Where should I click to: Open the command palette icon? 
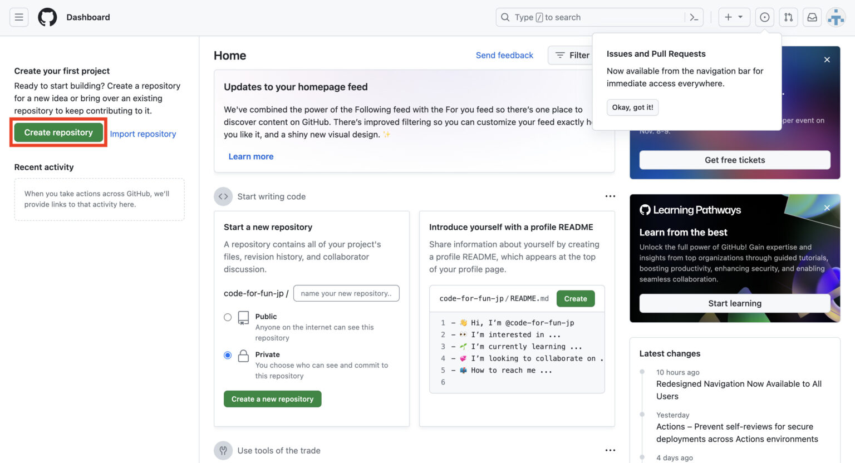click(x=694, y=17)
